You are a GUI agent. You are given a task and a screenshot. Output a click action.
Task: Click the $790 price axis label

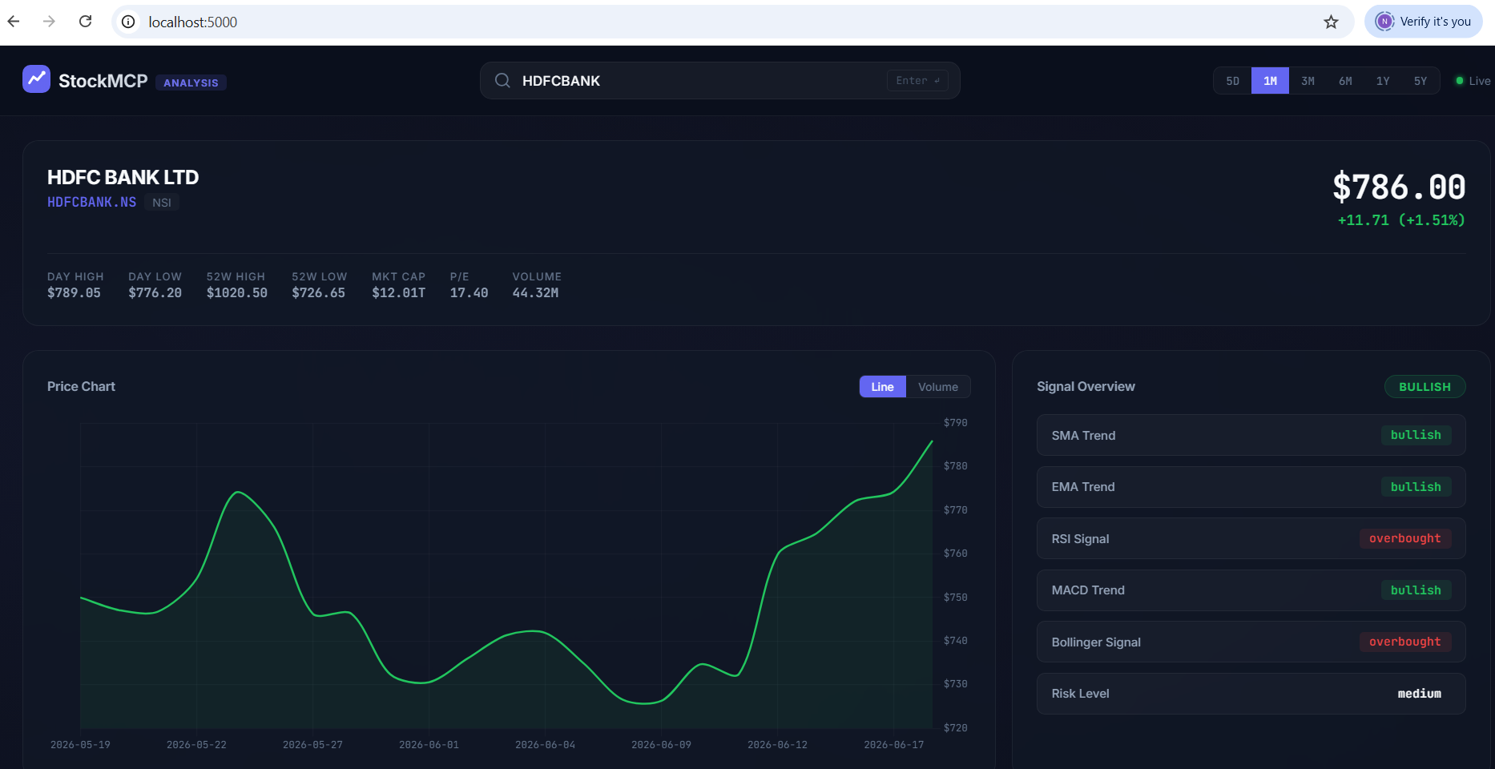(x=955, y=423)
